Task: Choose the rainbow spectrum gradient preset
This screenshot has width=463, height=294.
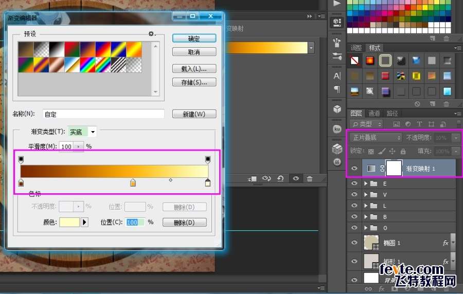Action: [87, 65]
